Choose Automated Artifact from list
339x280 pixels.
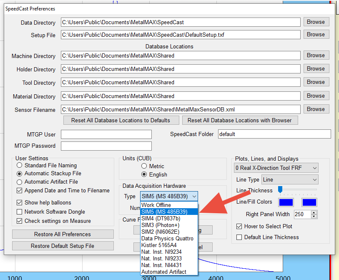169,272
